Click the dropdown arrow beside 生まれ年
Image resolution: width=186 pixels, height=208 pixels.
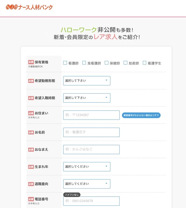[107, 166]
